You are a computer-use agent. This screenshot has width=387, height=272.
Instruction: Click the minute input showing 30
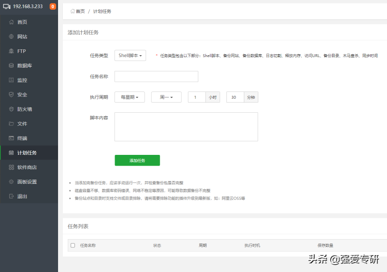pos(235,97)
